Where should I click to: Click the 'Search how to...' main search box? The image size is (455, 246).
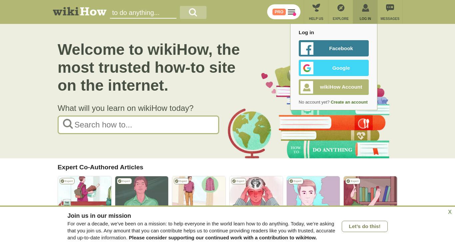coord(138,125)
